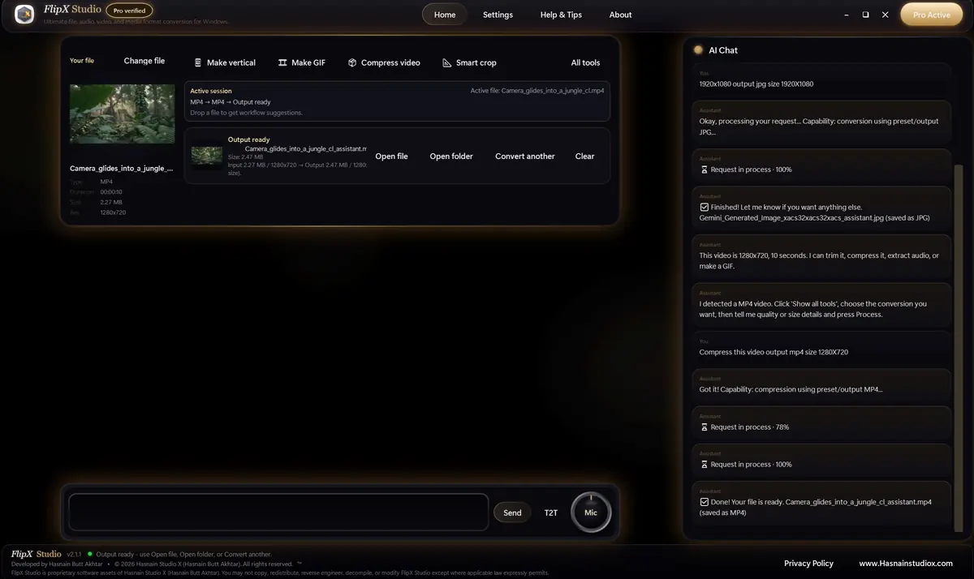Click the AI Chat panel scrollbar
Viewport: 974px width, 579px height.
pyautogui.click(x=959, y=349)
